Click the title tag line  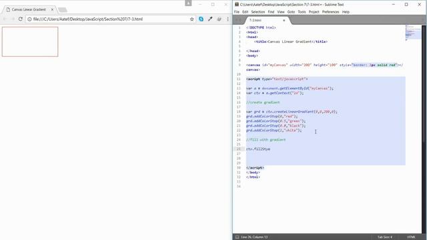tap(291, 41)
